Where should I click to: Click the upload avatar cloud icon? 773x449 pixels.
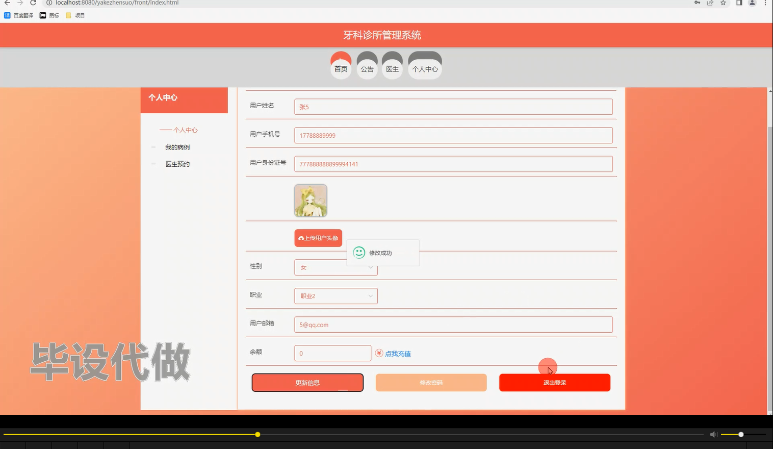[302, 237]
